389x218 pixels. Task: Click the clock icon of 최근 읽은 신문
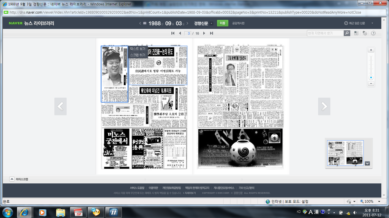346,23
